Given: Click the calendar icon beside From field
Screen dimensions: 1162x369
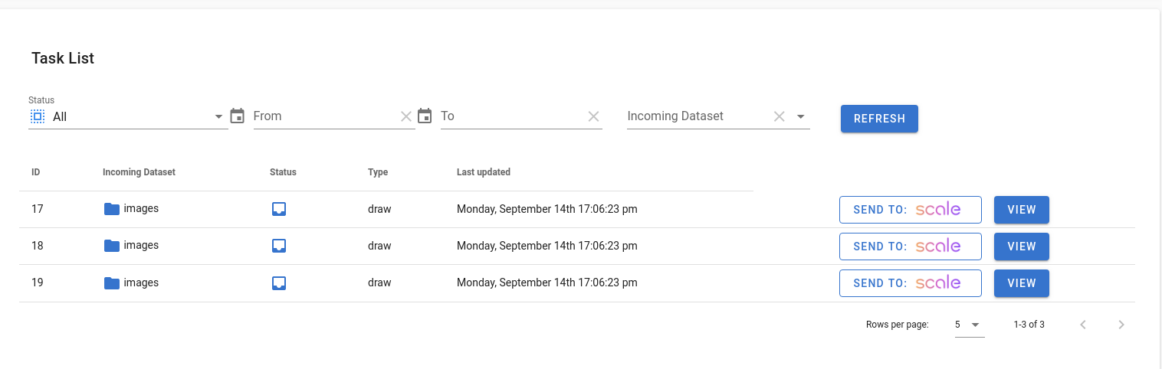Looking at the screenshot, I should (238, 116).
